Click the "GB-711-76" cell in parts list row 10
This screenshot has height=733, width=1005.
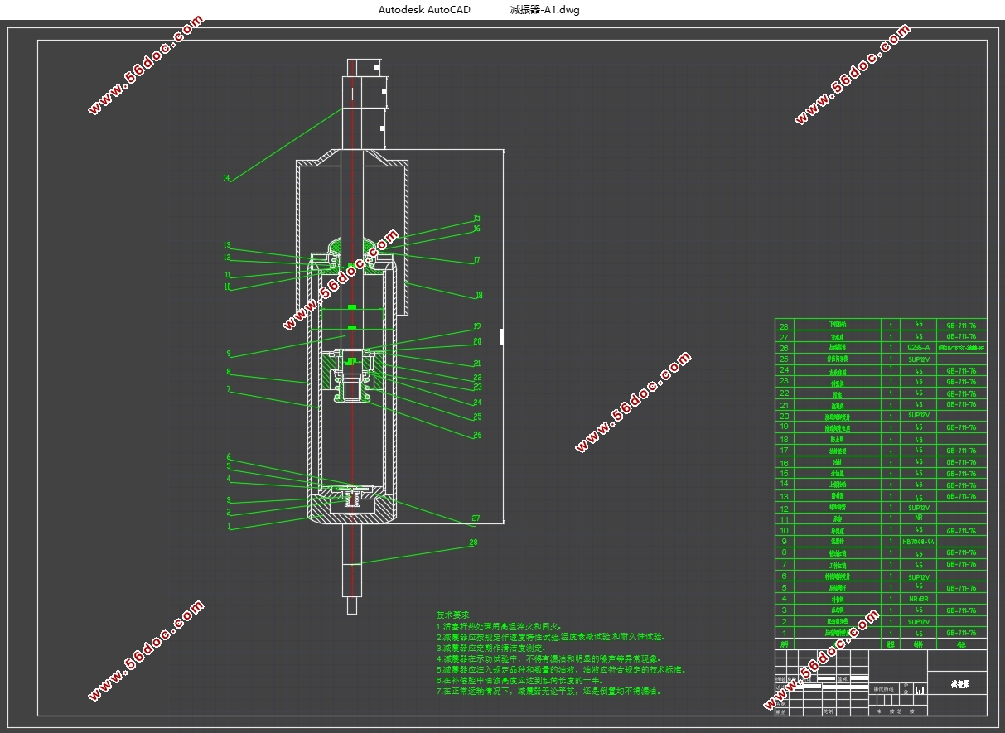click(961, 531)
